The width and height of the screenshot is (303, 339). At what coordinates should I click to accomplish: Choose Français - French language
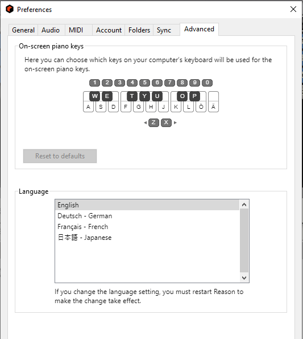coord(147,227)
